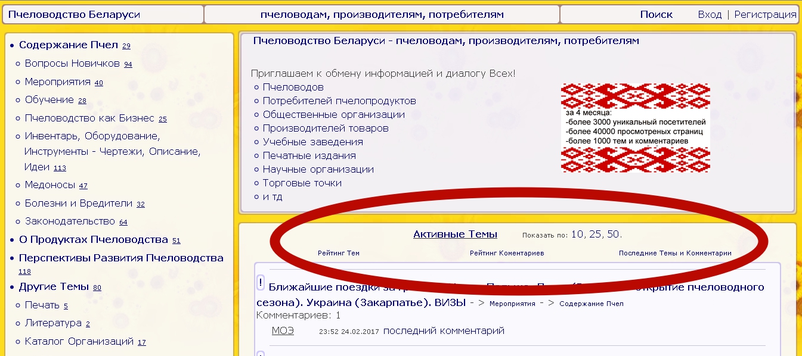This screenshot has width=802, height=356.
Task: Go to Пчеловодство как Бизнес section
Action: point(89,118)
